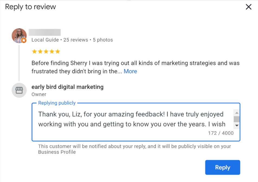Select the fifth gold rating star
Image resolution: width=258 pixels, height=182 pixels.
(57, 51)
